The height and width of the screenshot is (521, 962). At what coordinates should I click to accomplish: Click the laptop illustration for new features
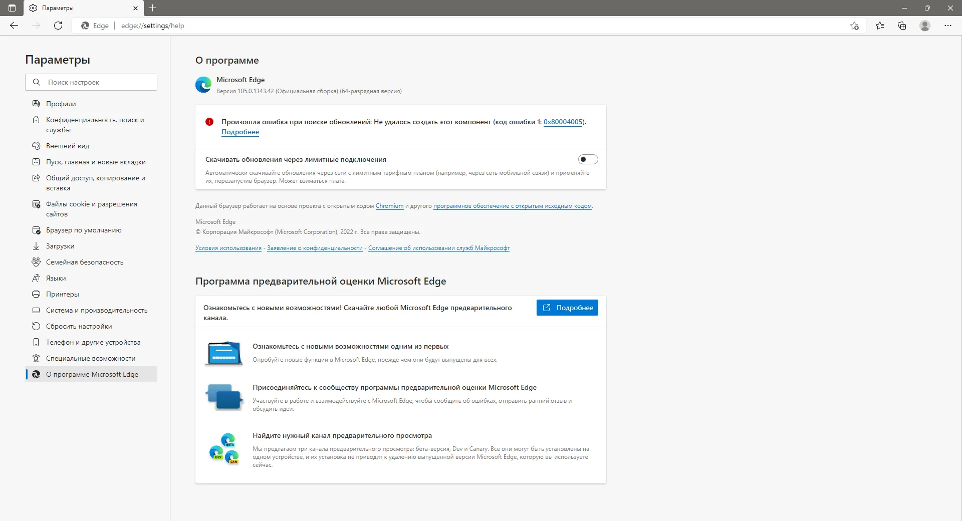[224, 353]
